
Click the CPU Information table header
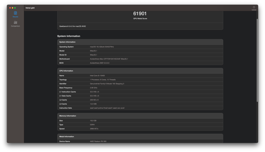(x=140, y=71)
